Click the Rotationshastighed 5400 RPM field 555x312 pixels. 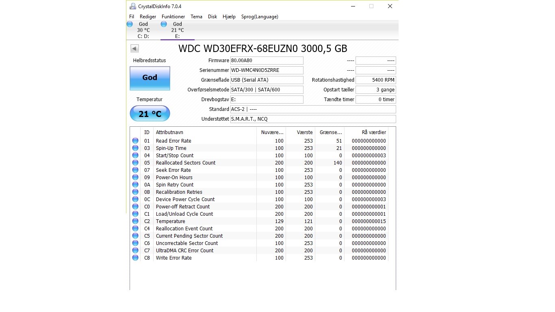coord(376,80)
